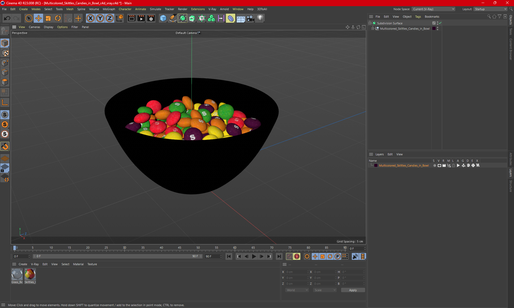Toggle visibility dots for Subdivision Surface

(437, 23)
